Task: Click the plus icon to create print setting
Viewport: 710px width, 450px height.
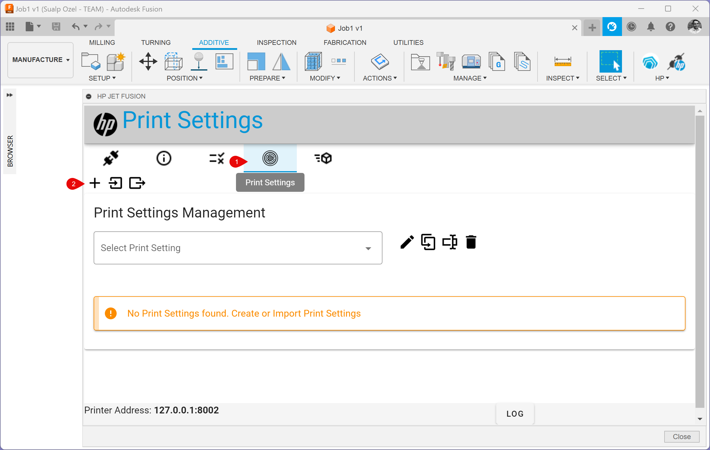Action: click(95, 183)
